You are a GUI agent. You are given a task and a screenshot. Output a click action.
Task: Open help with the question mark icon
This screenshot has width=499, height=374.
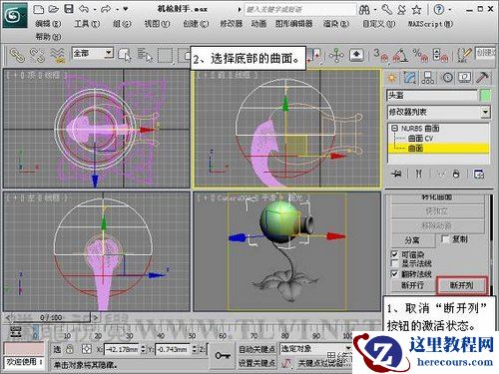(439, 10)
